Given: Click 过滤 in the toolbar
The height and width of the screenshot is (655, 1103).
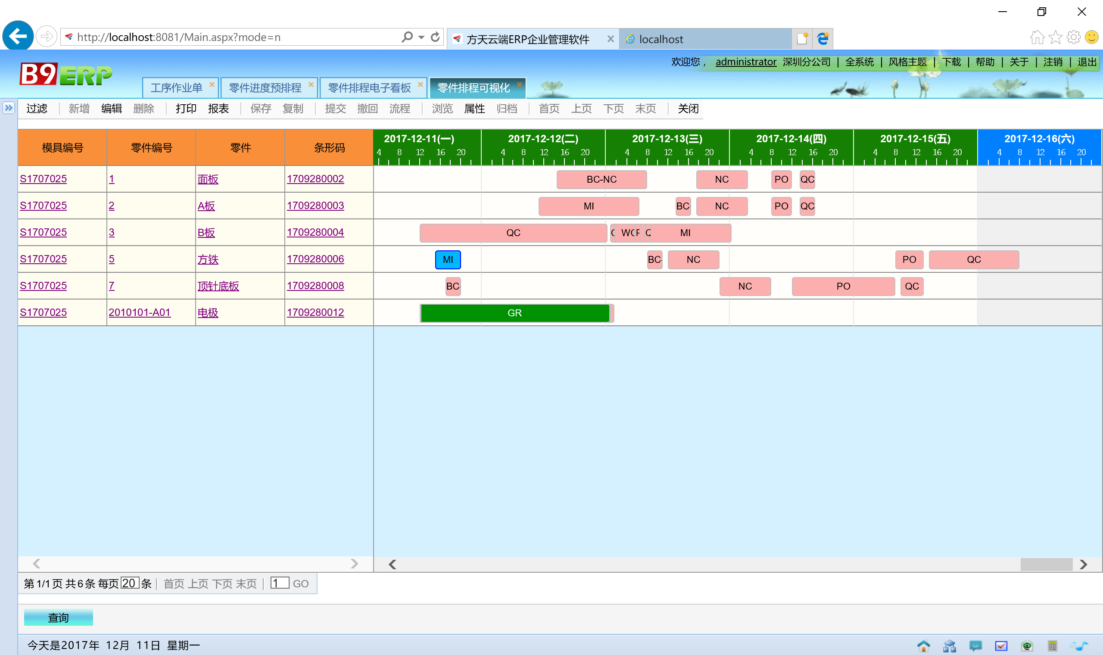Looking at the screenshot, I should (37, 109).
